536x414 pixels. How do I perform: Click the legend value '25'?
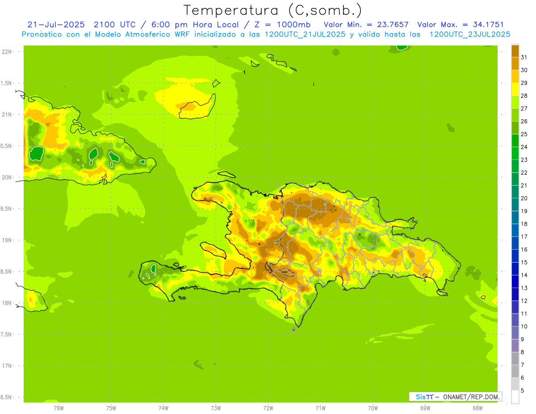click(524, 134)
